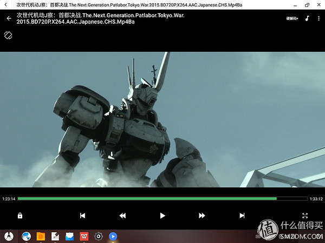Toggle fullscreen display mode

304,215
